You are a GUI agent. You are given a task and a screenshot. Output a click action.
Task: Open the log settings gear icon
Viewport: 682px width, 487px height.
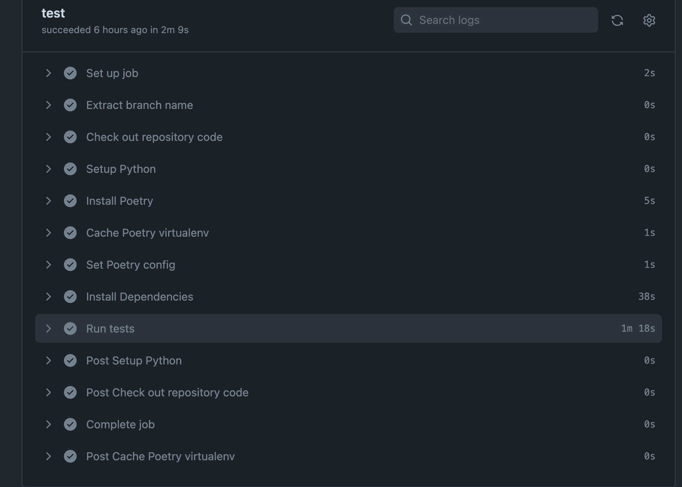tap(649, 20)
